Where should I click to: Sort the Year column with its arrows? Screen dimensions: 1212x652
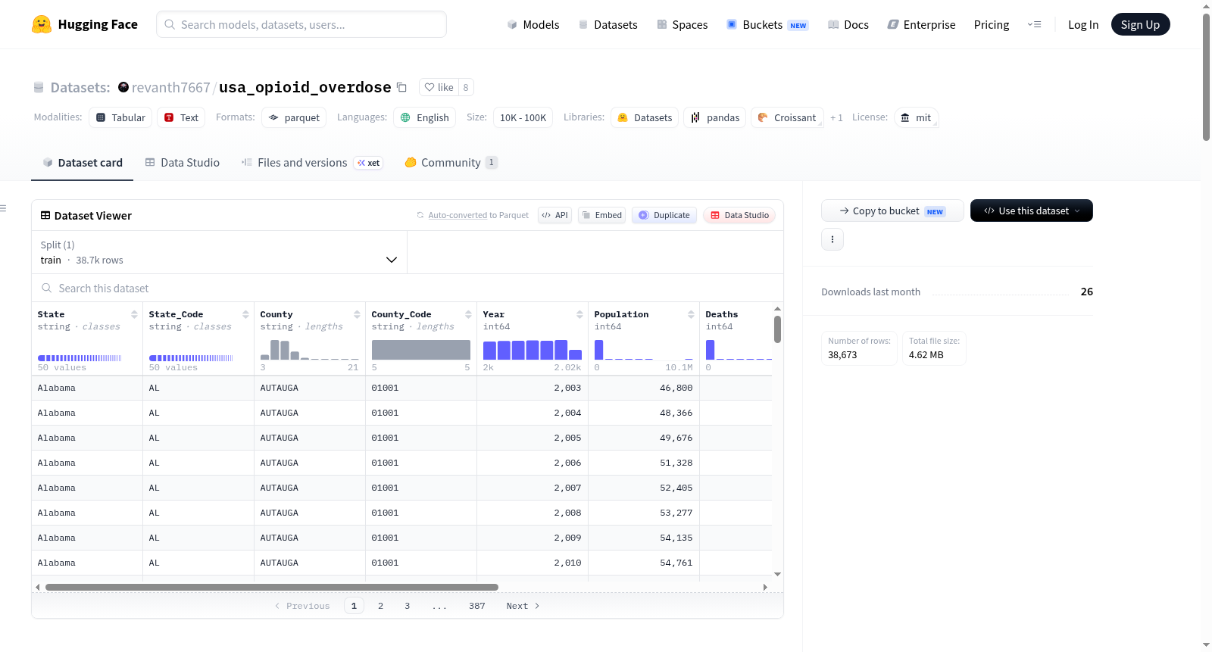point(579,314)
